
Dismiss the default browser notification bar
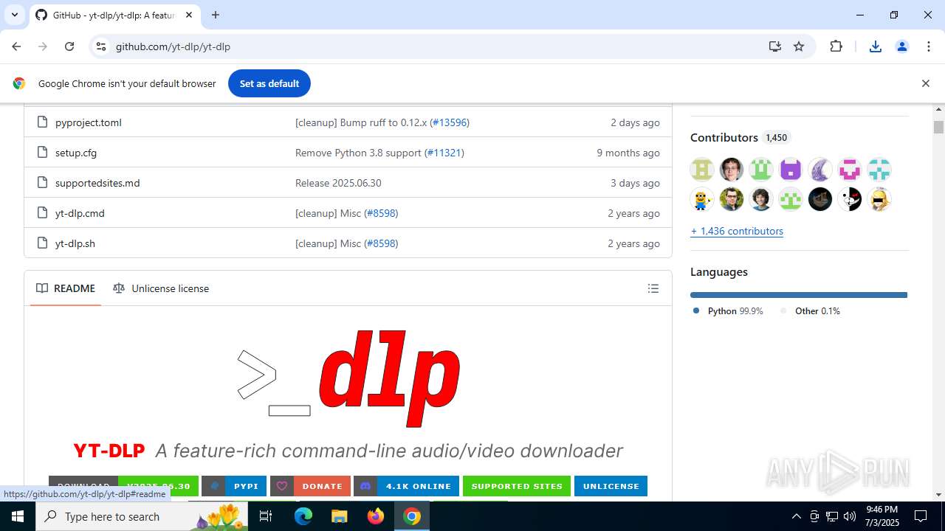click(x=925, y=83)
